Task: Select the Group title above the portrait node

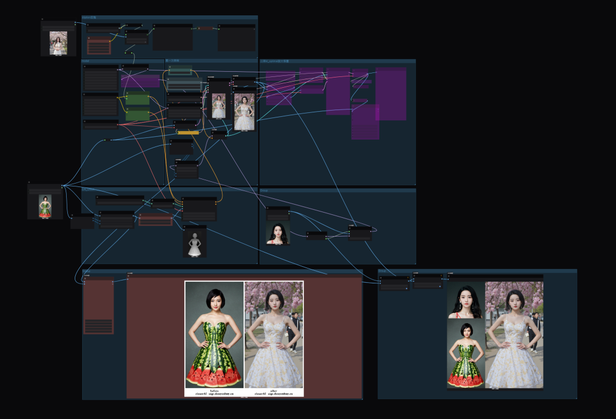Action: point(264,190)
